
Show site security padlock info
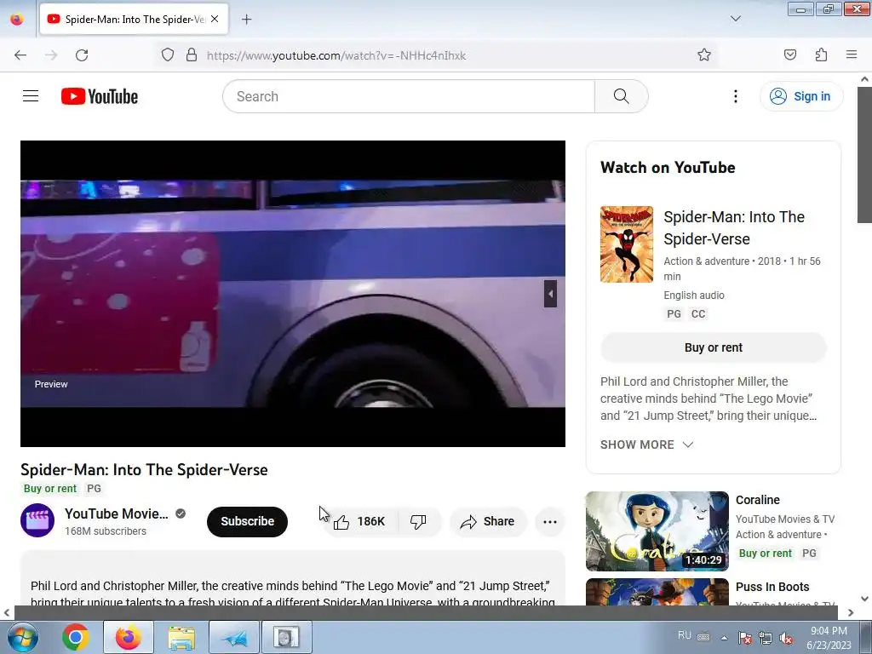coord(192,55)
